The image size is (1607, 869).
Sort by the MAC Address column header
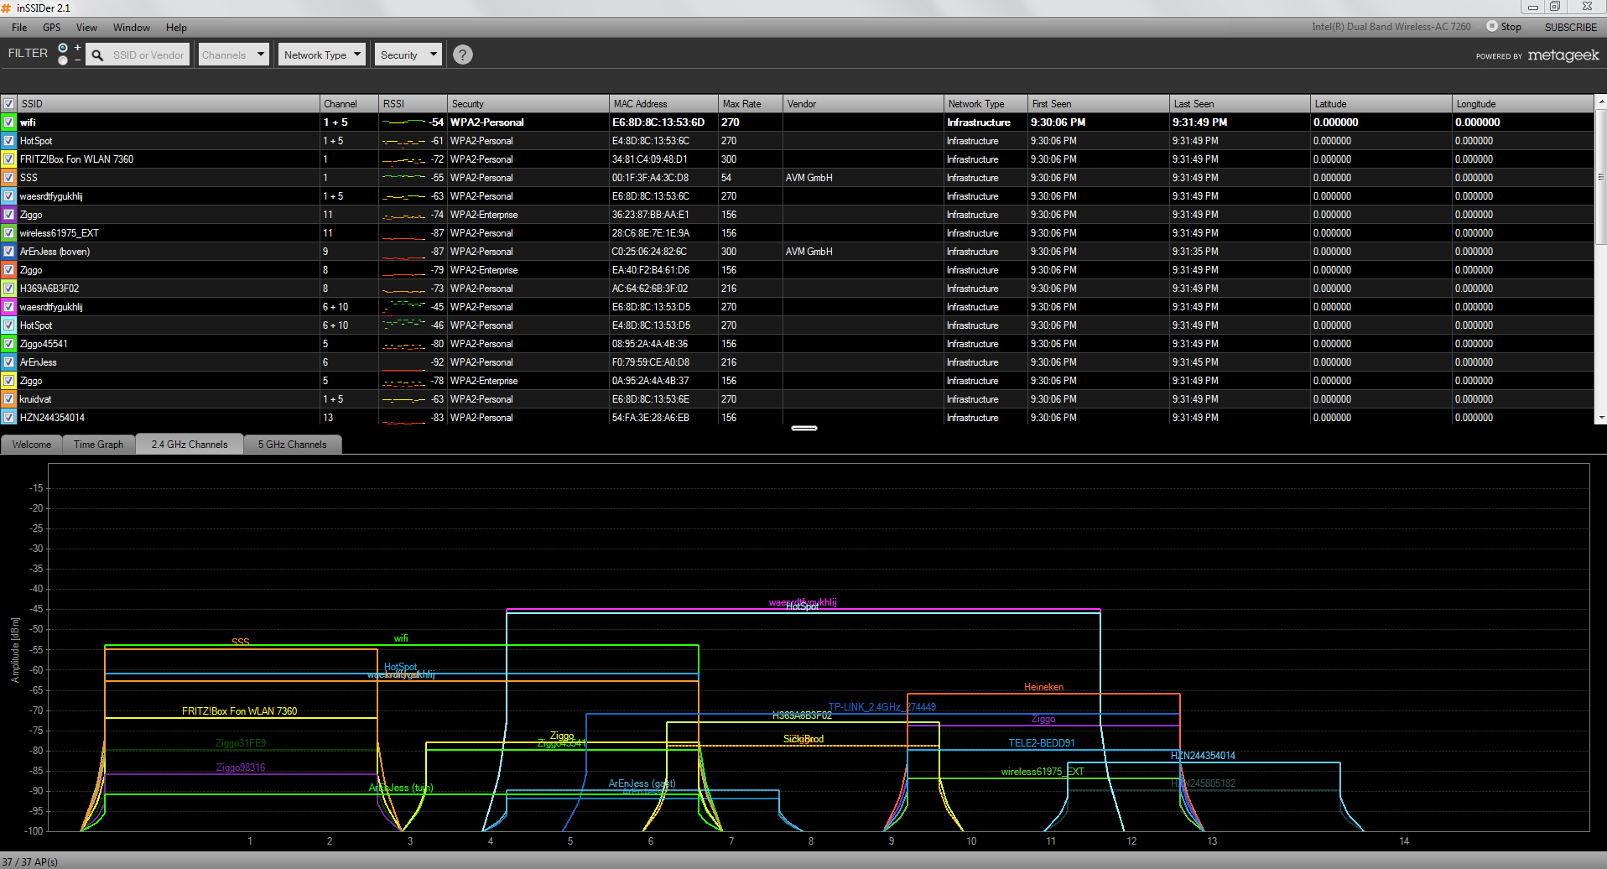[663, 104]
